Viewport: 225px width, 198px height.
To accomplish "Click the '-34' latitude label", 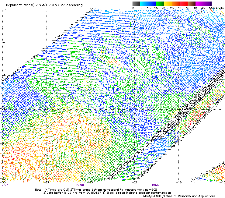I will 3,75.
